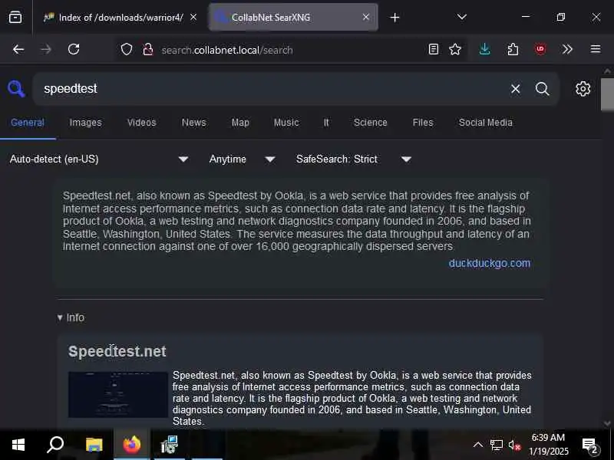614x460 pixels.
Task: Open the downloads panel
Action: (485, 49)
